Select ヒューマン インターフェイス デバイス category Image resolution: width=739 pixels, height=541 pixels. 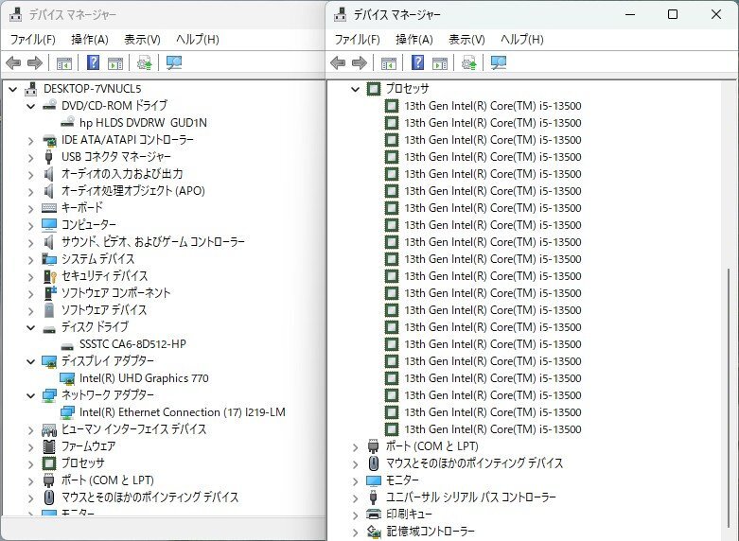pyautogui.click(x=133, y=428)
